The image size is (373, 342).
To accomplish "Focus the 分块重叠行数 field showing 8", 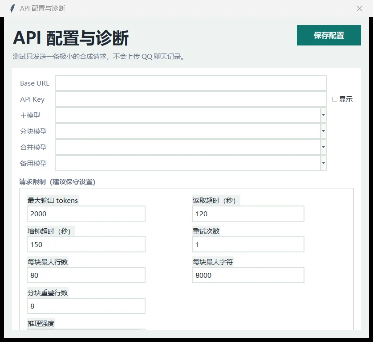I will point(86,306).
